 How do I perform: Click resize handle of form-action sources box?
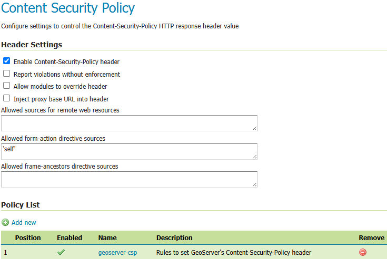(x=254, y=156)
